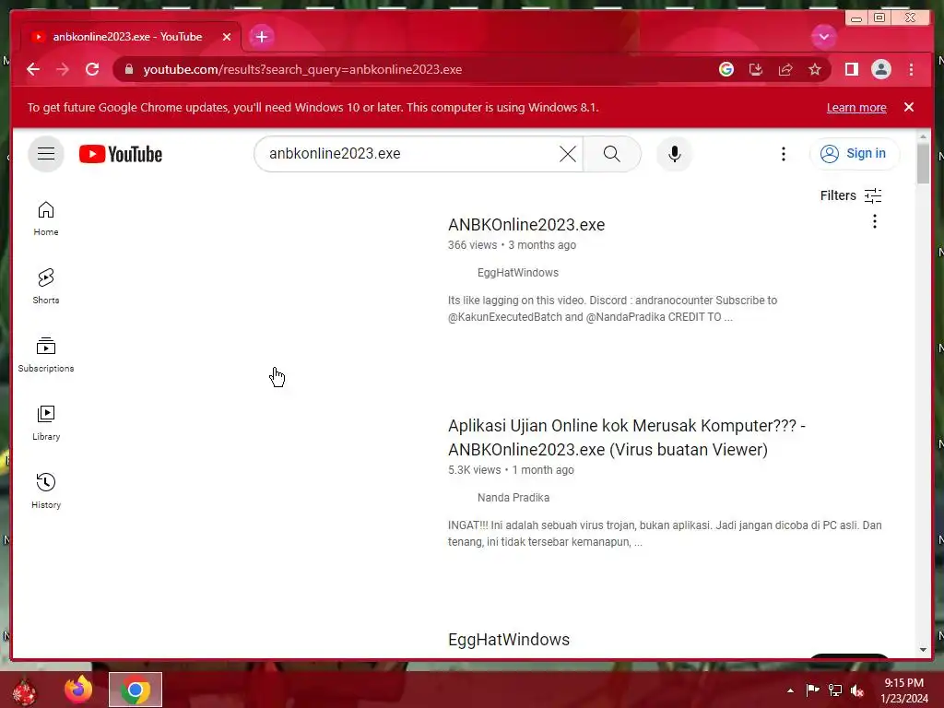944x708 pixels.
Task: Open Firefox from the taskbar
Action: pyautogui.click(x=79, y=690)
